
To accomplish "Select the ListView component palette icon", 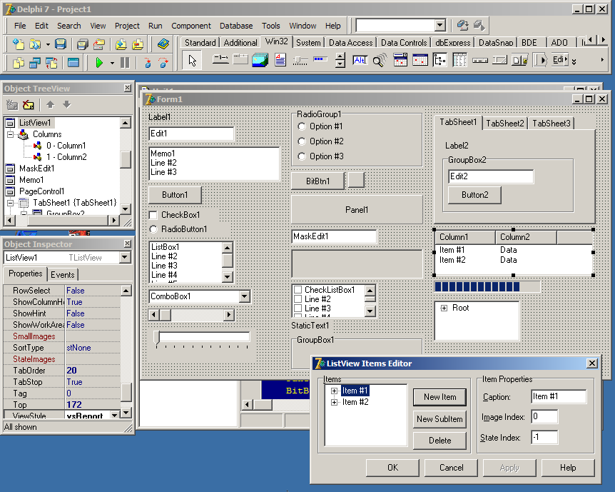I will tap(460, 60).
